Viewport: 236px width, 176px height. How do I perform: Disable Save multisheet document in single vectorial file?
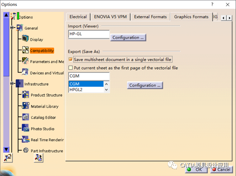click(x=70, y=59)
